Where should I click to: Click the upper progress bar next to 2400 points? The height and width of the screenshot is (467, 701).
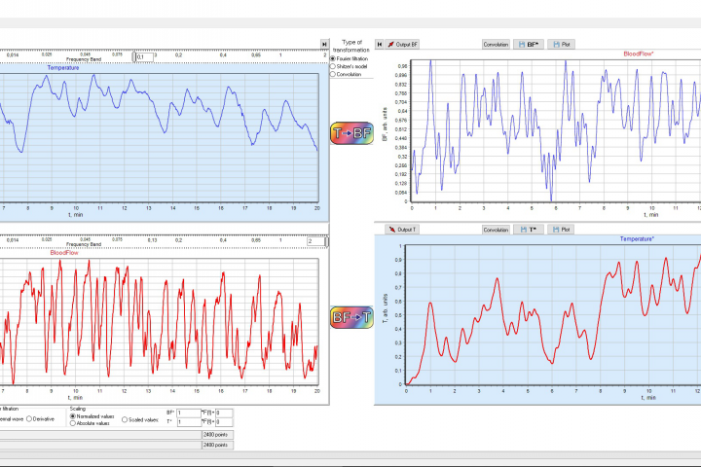click(100, 434)
